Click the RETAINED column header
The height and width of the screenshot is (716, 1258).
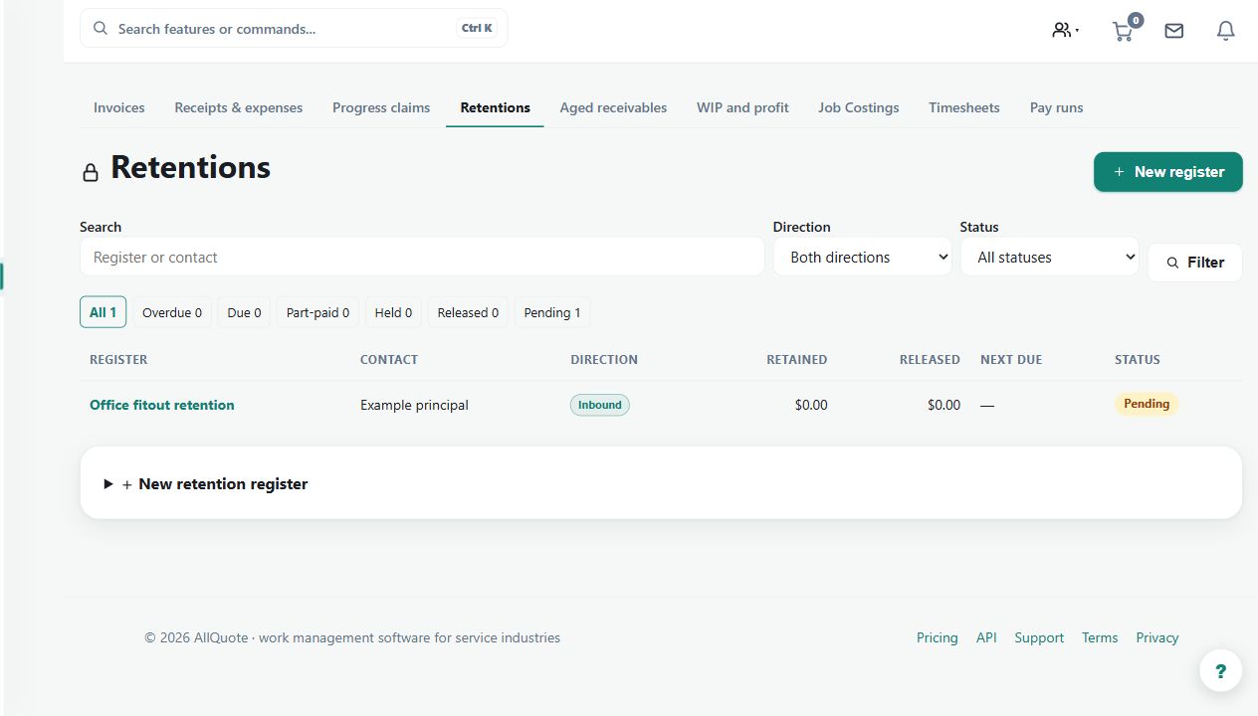796,359
